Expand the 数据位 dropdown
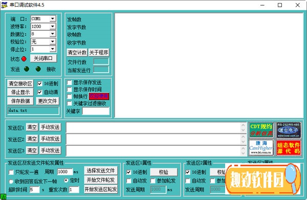307x200 pixels. (x=53, y=34)
